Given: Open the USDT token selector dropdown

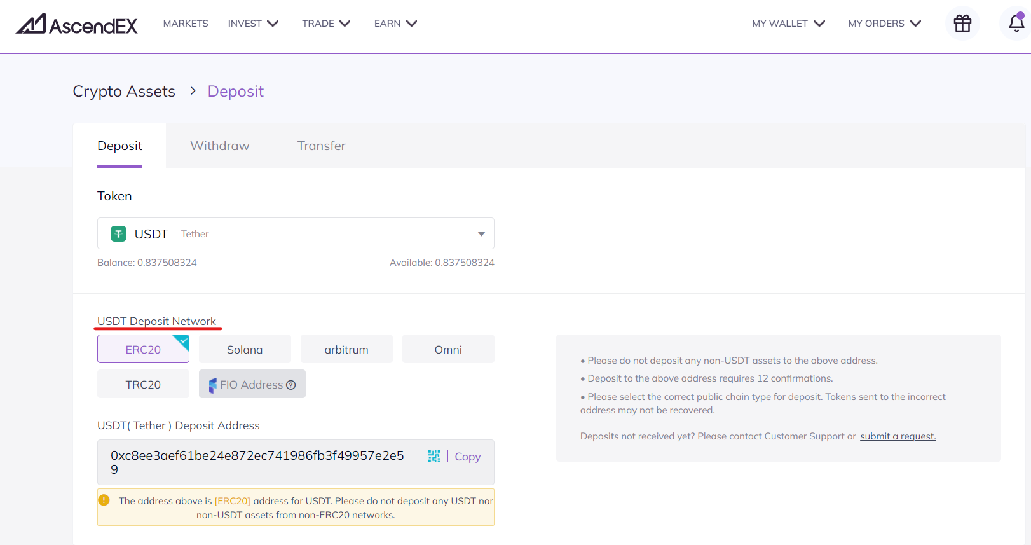Looking at the screenshot, I should pyautogui.click(x=296, y=233).
